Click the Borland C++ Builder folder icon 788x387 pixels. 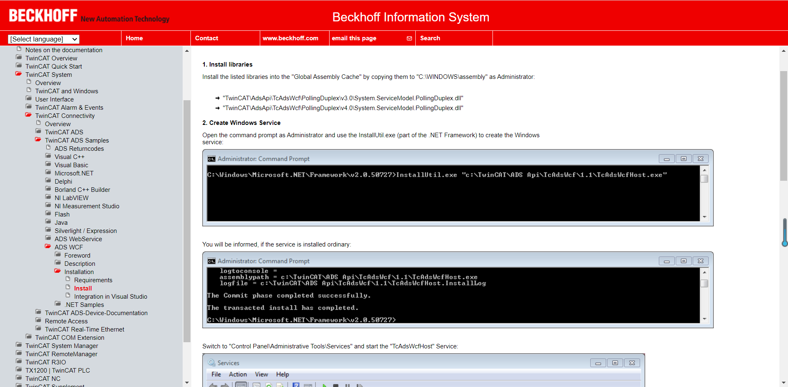point(48,189)
